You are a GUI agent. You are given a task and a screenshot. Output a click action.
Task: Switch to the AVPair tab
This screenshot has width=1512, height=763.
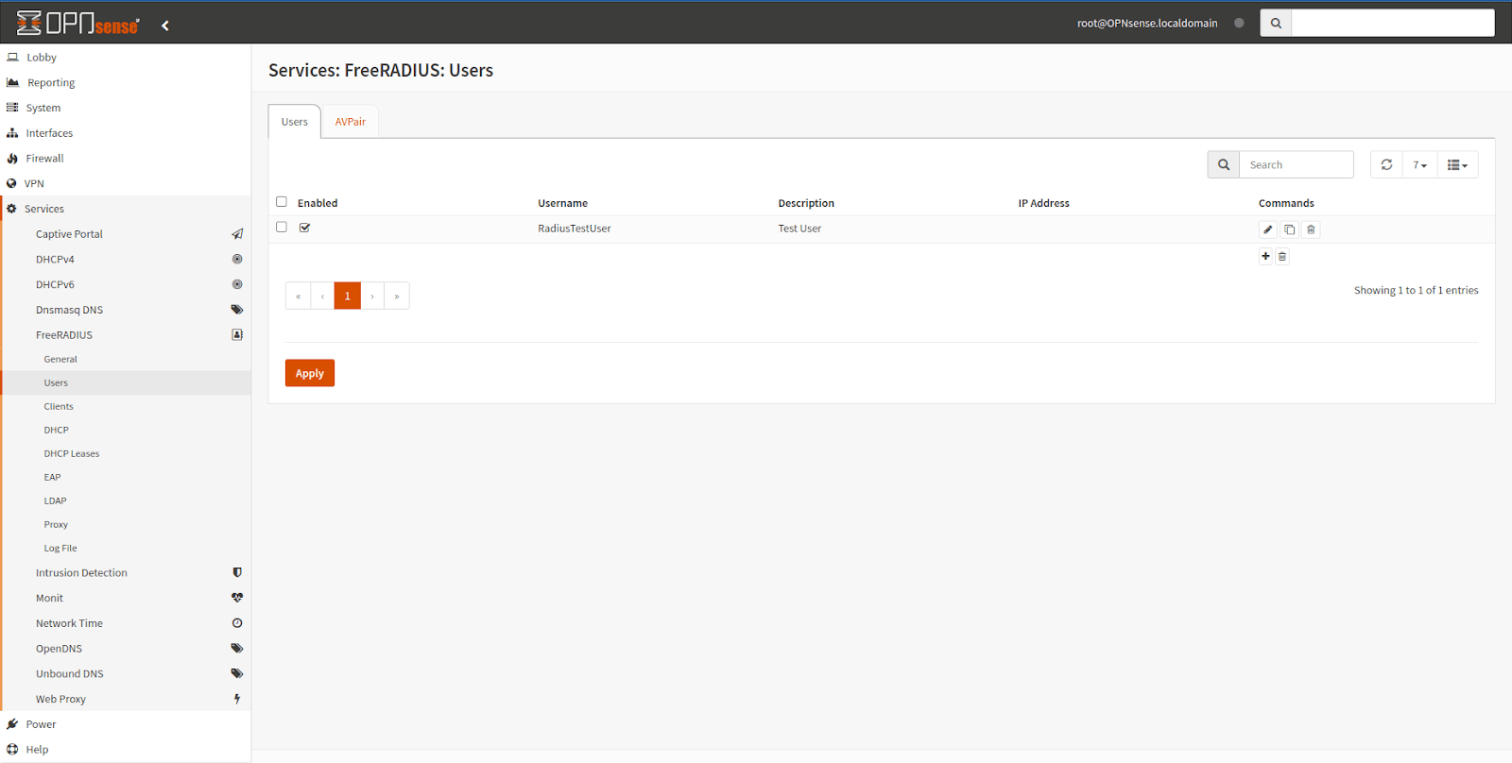pos(350,122)
